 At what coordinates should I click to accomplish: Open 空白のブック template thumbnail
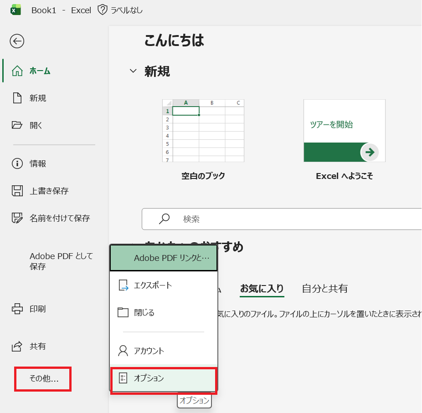click(x=203, y=131)
